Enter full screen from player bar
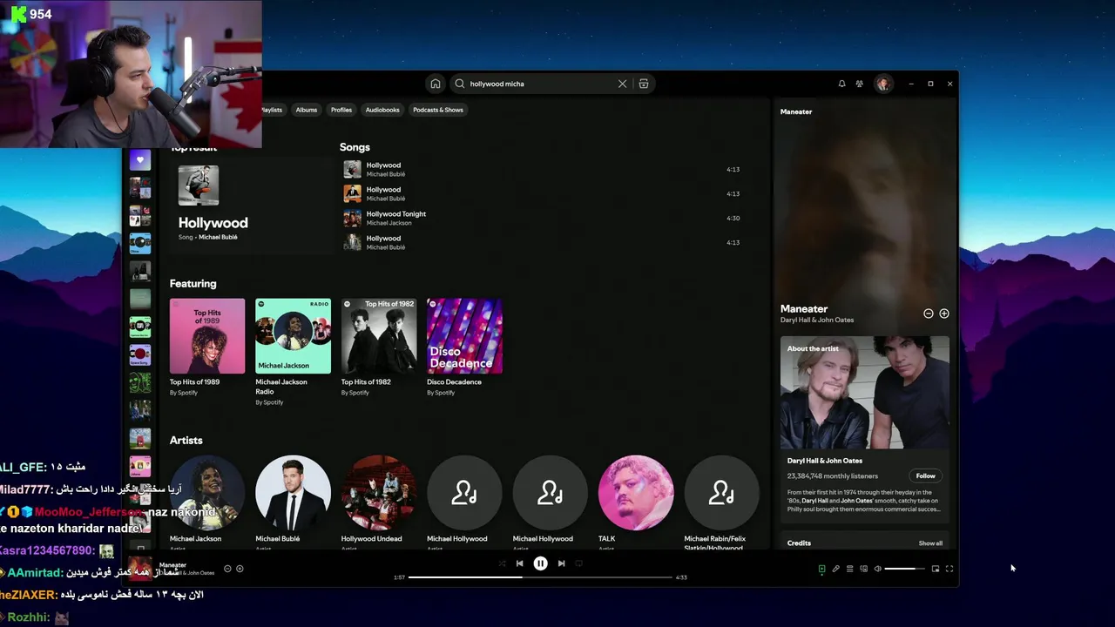Screen dimensions: 1115x627 pos(949,569)
